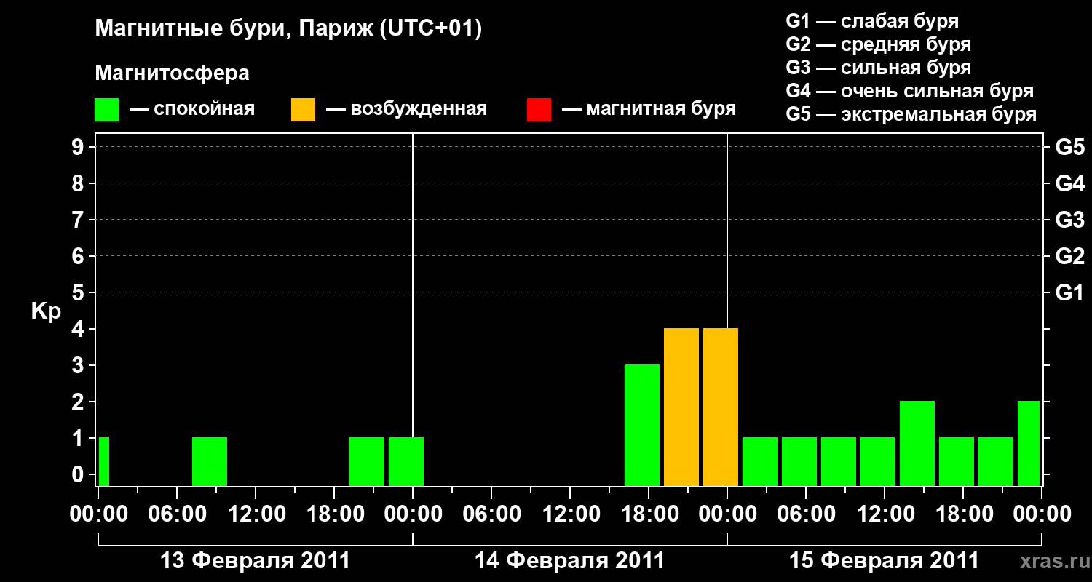Click the green спокойная legend swatch

106,110
